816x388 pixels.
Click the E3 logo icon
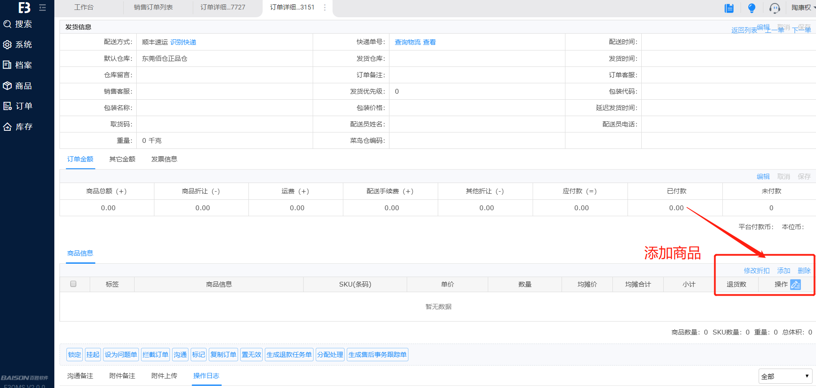pyautogui.click(x=25, y=7)
